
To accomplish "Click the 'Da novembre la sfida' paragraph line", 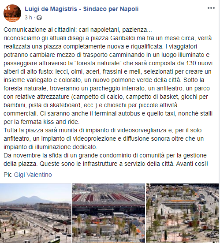I will pyautogui.click(x=105, y=155).
